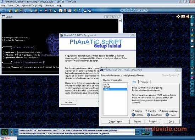195x140 pixels.
Task: Click the cyan window icon in the toolbar
Action: (55, 11)
